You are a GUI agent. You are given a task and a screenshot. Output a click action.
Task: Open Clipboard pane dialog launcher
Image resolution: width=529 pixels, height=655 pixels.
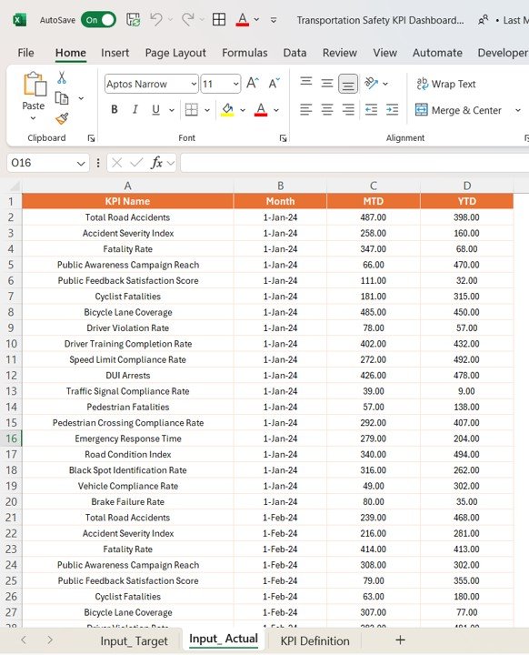click(91, 138)
